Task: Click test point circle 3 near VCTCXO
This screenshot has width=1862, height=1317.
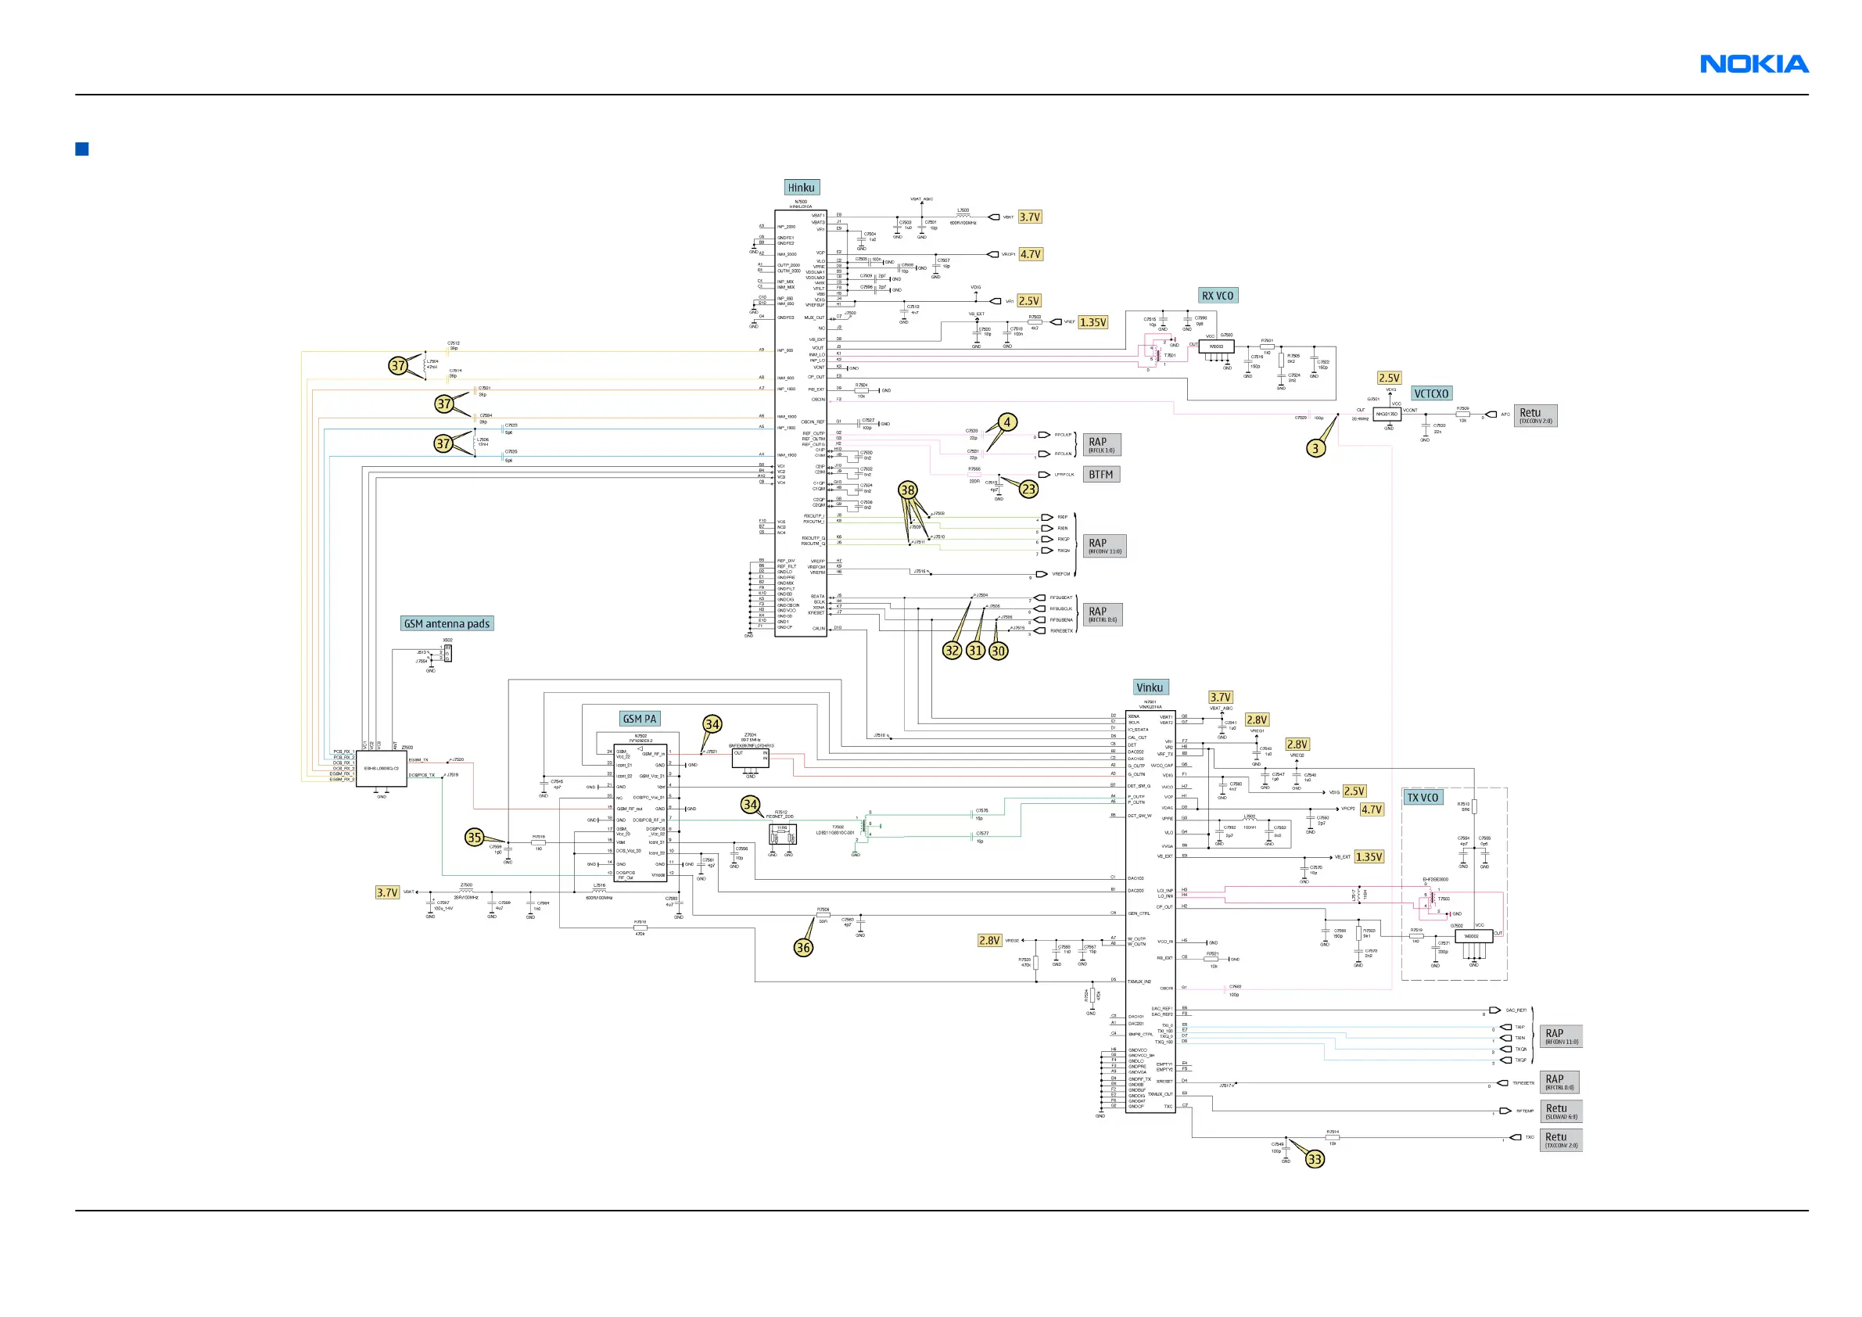Action: coord(1315,448)
